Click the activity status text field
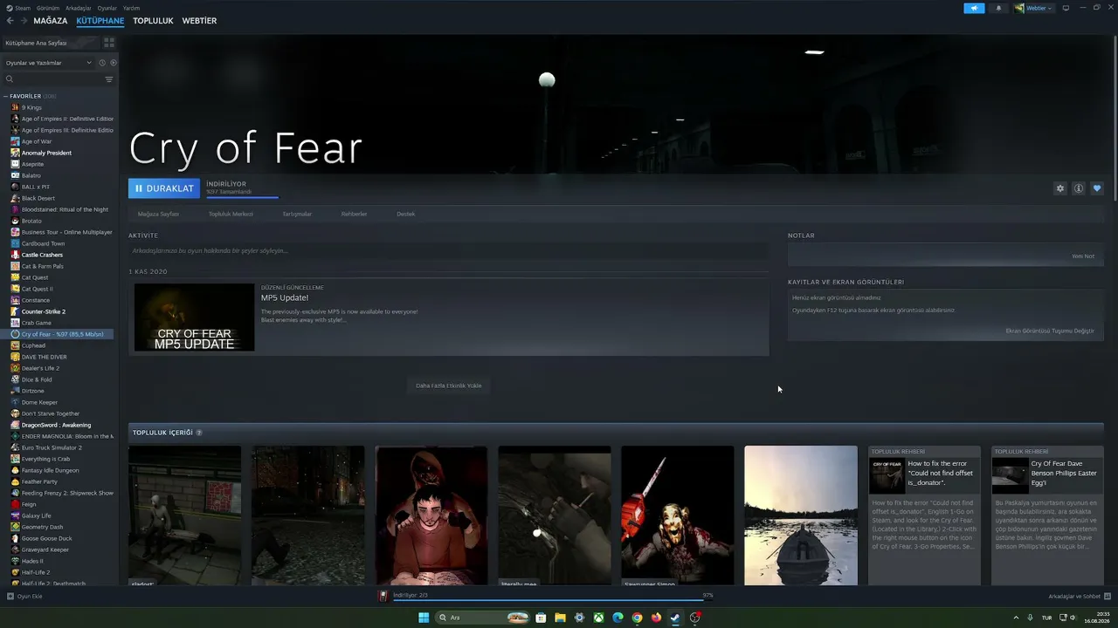 coord(449,251)
